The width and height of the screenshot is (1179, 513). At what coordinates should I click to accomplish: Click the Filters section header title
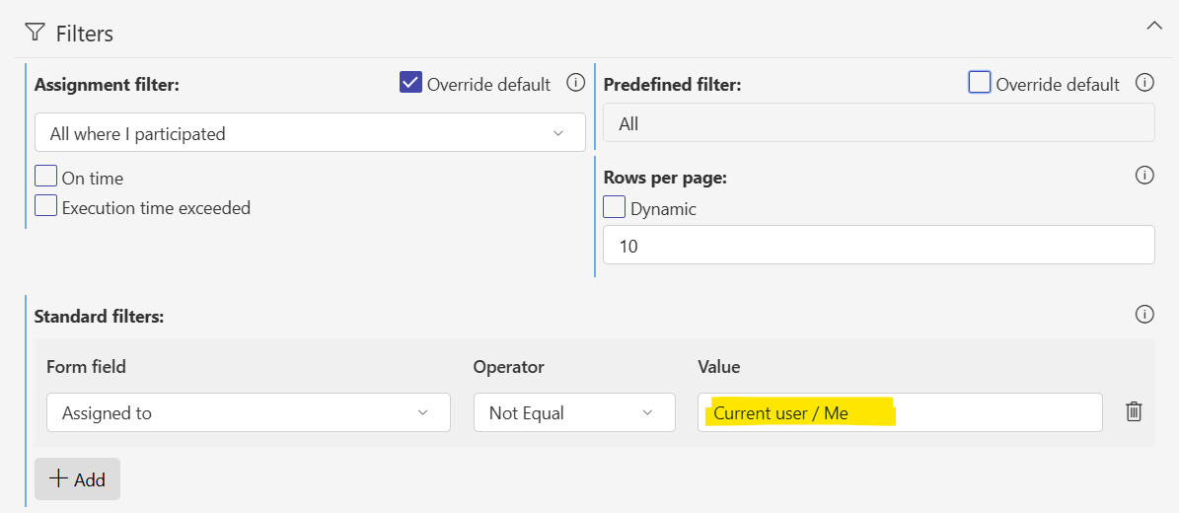tap(84, 34)
